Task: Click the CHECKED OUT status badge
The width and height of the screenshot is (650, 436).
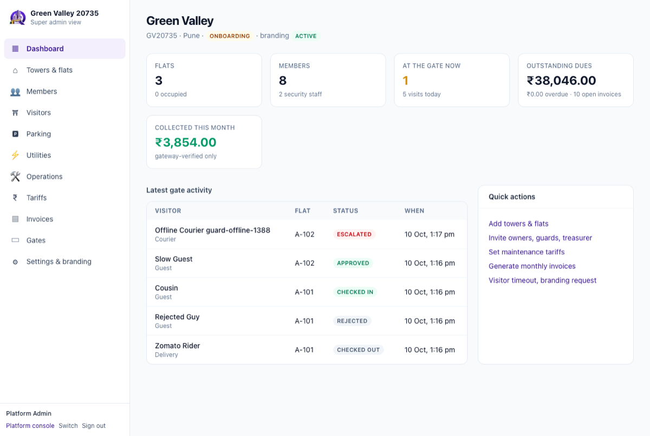Action: 359,350
